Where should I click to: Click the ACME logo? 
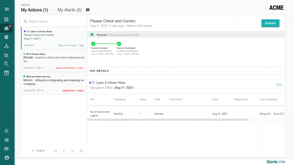point(276,8)
